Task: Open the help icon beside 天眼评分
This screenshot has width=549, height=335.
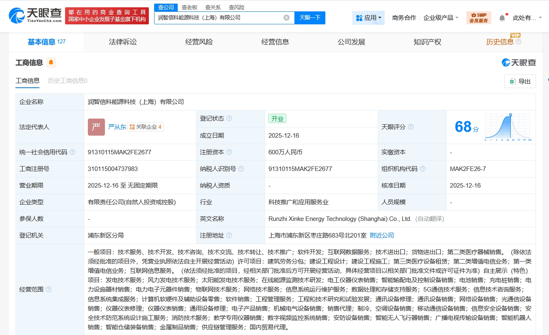Action: pos(411,127)
